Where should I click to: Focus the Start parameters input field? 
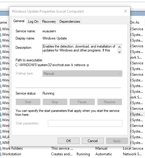point(85,123)
